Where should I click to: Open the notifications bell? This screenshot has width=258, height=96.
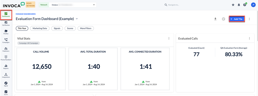coord(239,5)
